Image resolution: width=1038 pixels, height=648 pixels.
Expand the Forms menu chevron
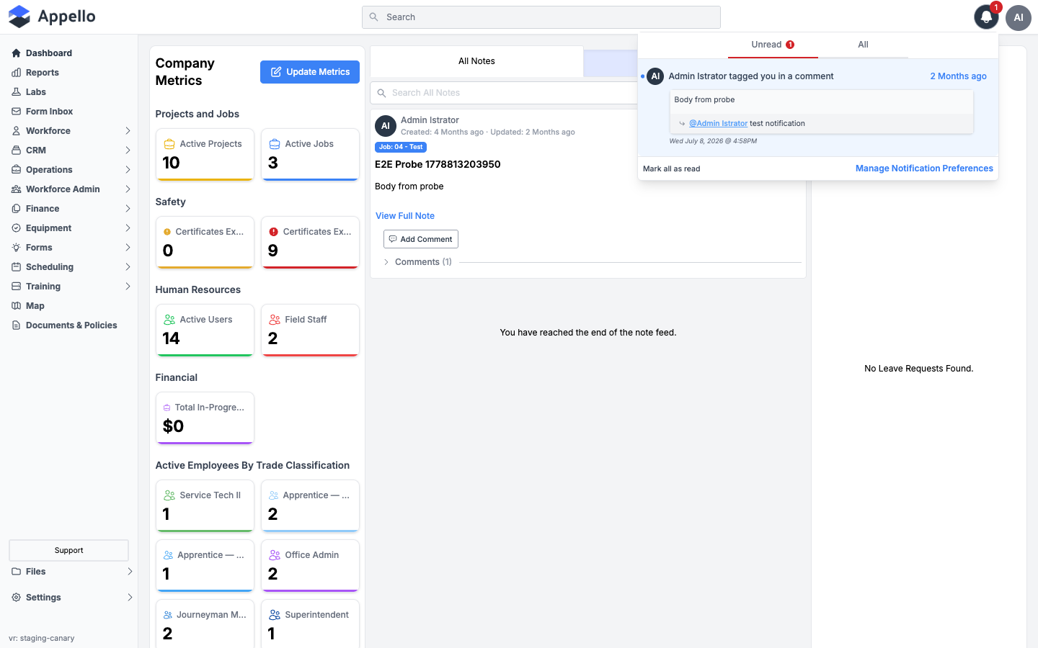[128, 248]
